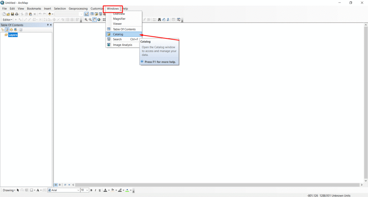This screenshot has width=368, height=197.
Task: Open the File menu
Action: [x=4, y=9]
